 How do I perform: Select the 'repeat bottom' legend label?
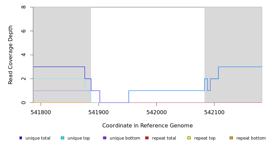click(x=251, y=138)
